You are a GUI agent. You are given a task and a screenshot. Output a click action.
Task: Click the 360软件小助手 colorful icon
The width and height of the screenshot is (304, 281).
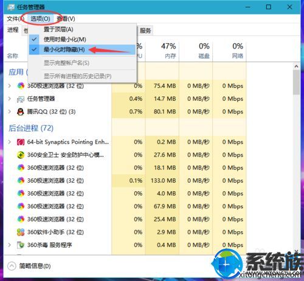click(21, 232)
